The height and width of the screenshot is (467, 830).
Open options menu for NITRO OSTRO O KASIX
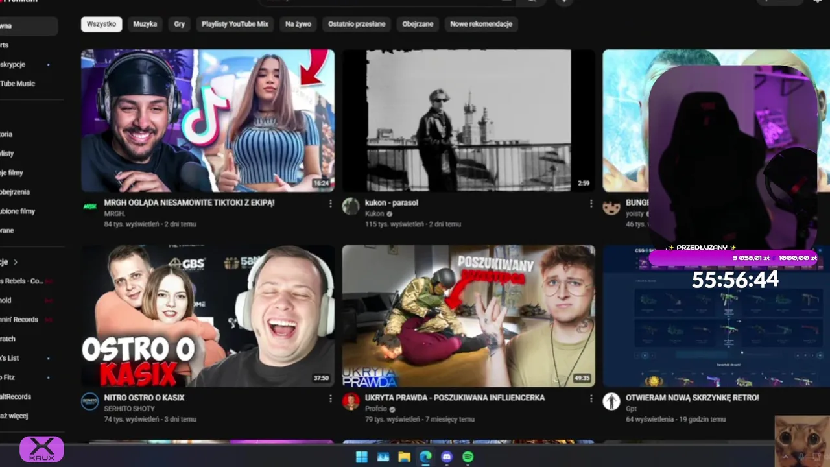click(330, 398)
